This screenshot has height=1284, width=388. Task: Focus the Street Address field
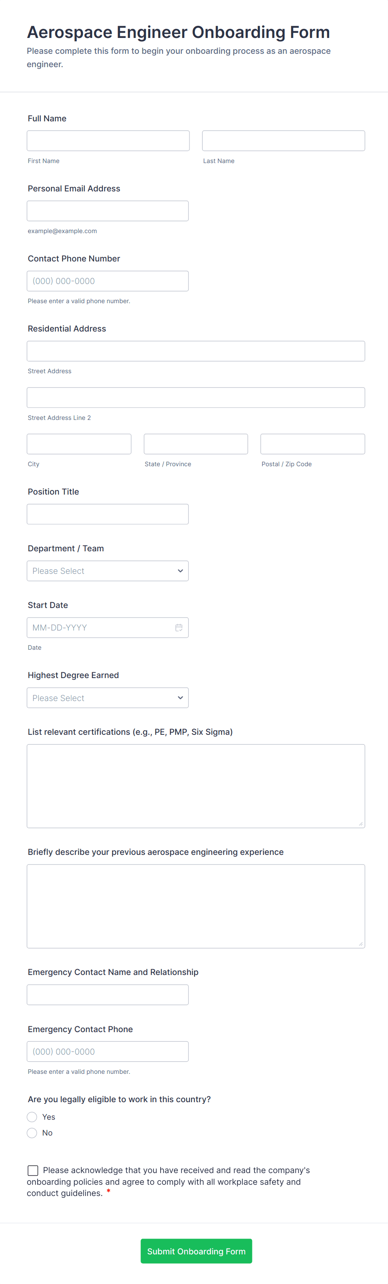pyautogui.click(x=196, y=351)
